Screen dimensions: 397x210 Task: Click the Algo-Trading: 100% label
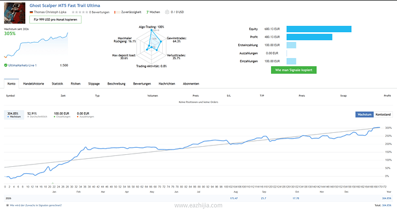click(151, 27)
